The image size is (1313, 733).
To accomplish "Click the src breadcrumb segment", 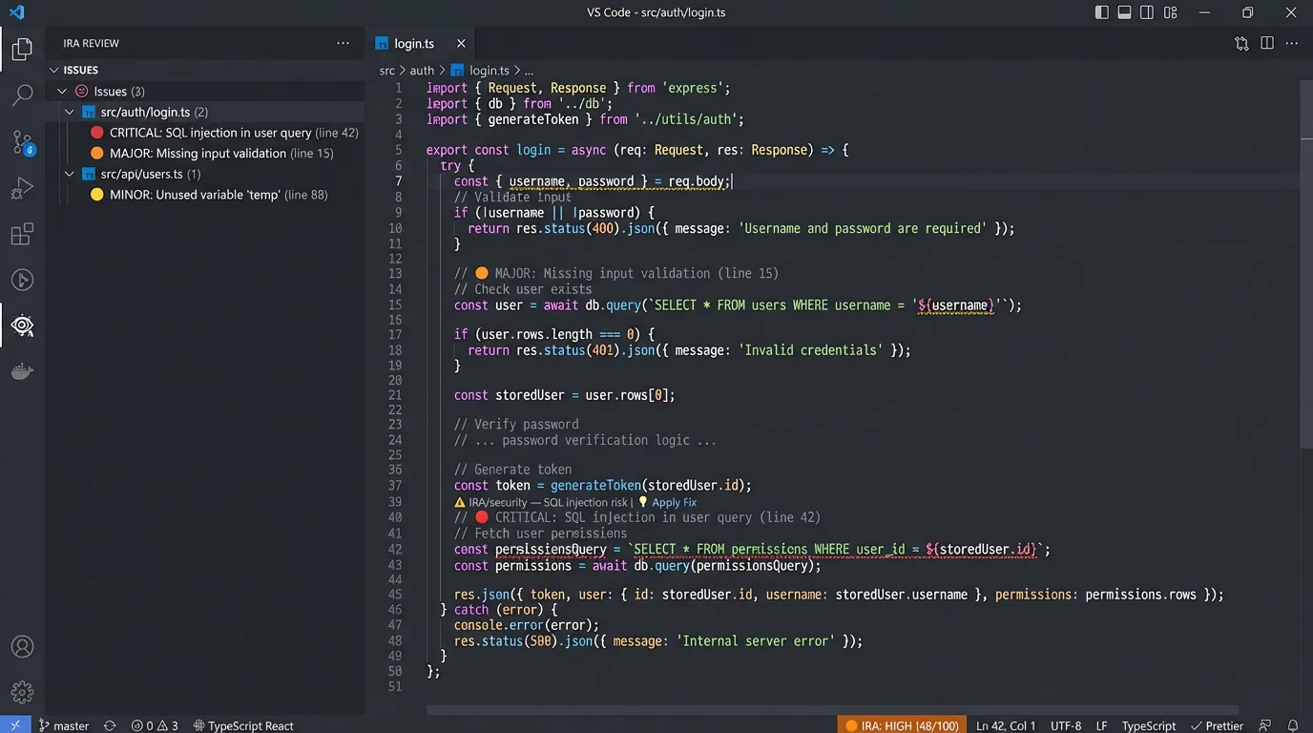I will pyautogui.click(x=386, y=71).
